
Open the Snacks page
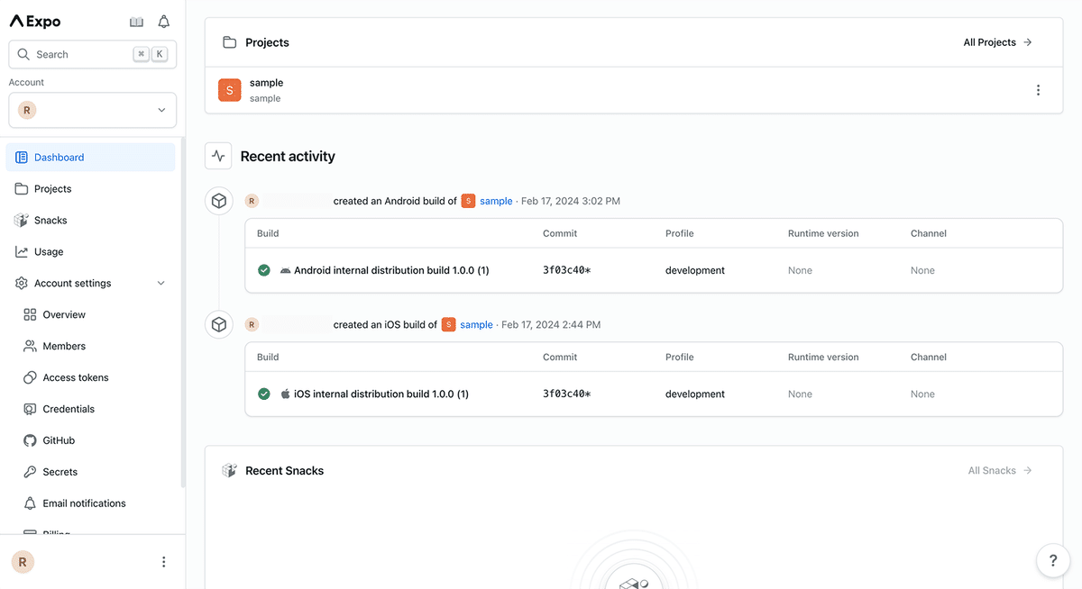50,220
